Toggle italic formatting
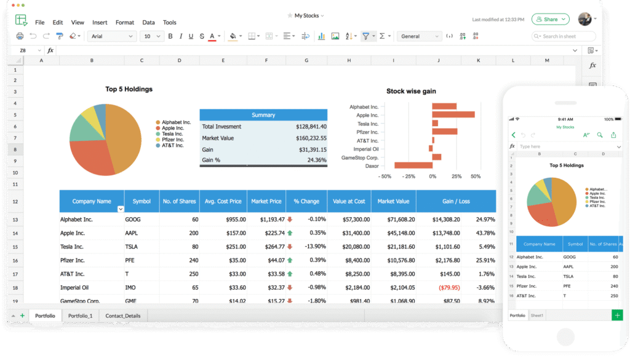The image size is (630, 358). pyautogui.click(x=181, y=36)
